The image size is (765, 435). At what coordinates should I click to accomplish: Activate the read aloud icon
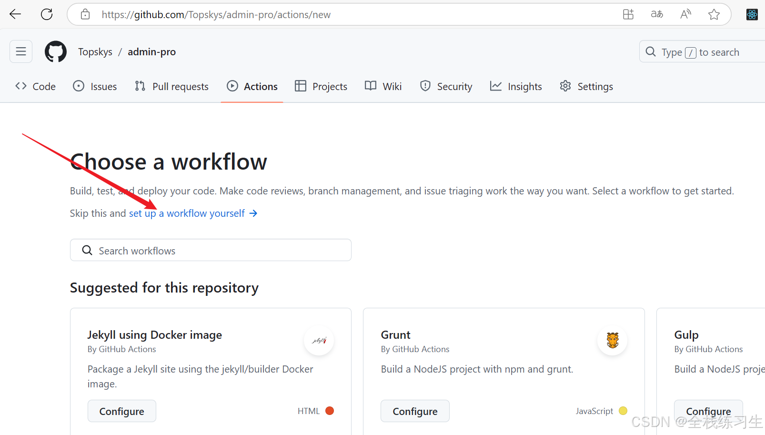(x=685, y=14)
